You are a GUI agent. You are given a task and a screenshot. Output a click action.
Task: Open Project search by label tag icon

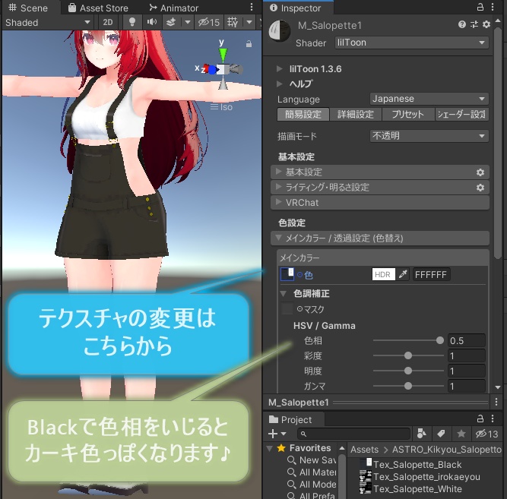tap(441, 434)
